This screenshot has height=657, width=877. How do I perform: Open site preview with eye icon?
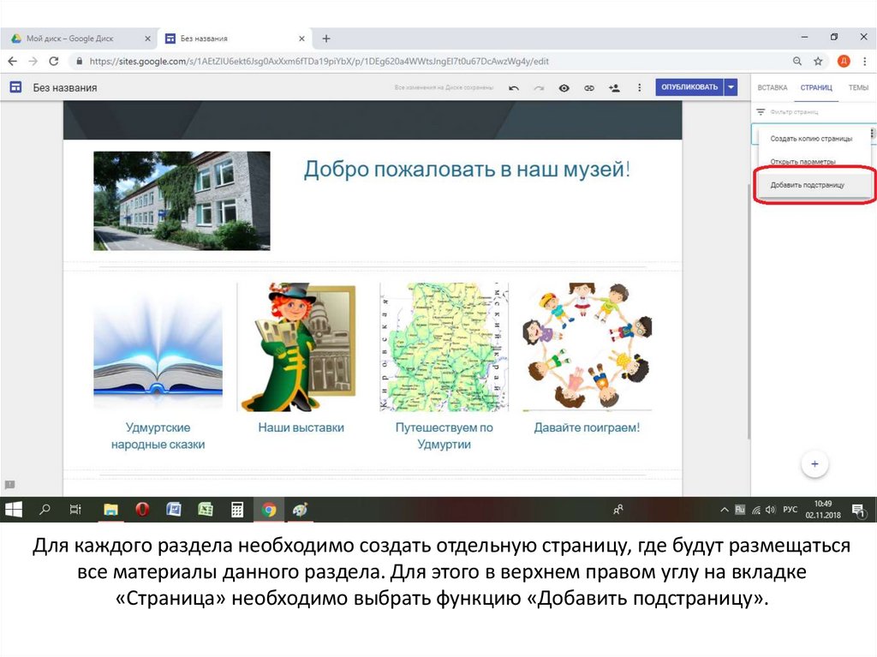pos(564,87)
